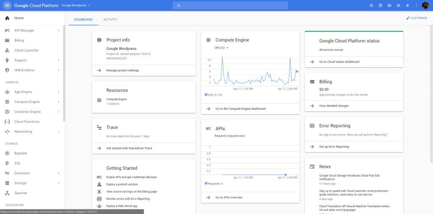This screenshot has height=214, width=433.
Task: Click the help question mark icon
Action: click(398, 5)
